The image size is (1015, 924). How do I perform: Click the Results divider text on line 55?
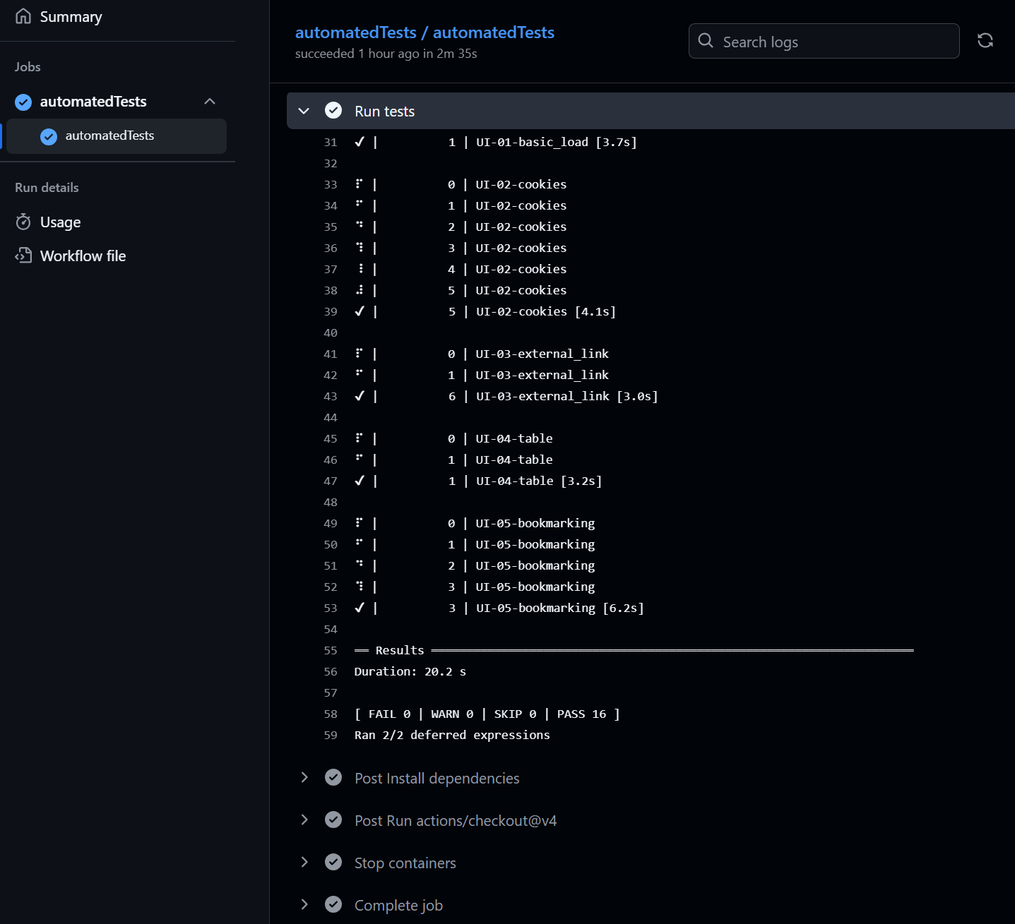pos(400,650)
